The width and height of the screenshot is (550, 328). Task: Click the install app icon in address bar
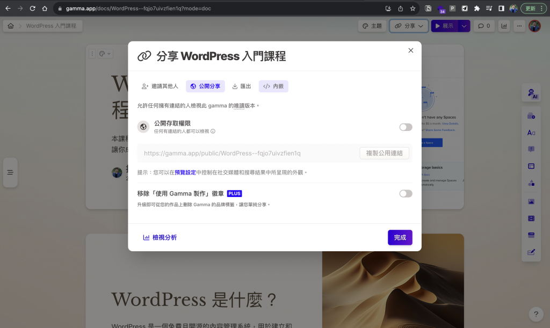click(388, 9)
